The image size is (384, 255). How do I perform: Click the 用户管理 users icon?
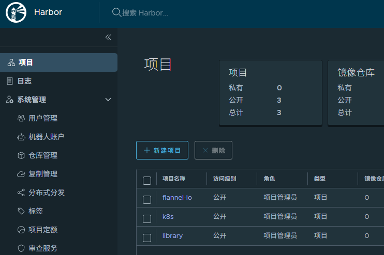point(21,118)
